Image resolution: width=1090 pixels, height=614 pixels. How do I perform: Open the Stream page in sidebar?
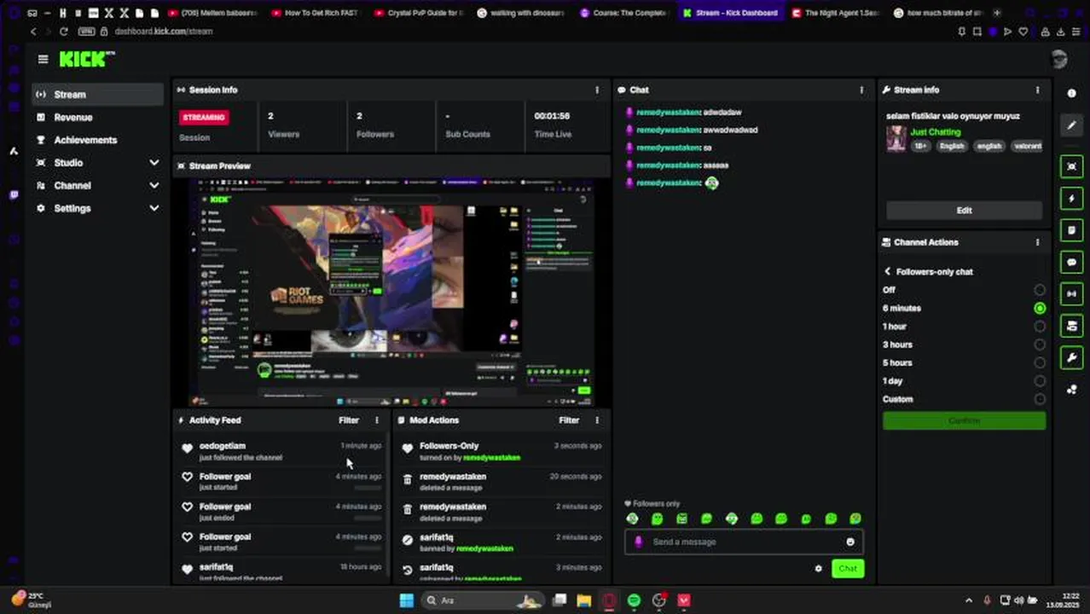[97, 94]
